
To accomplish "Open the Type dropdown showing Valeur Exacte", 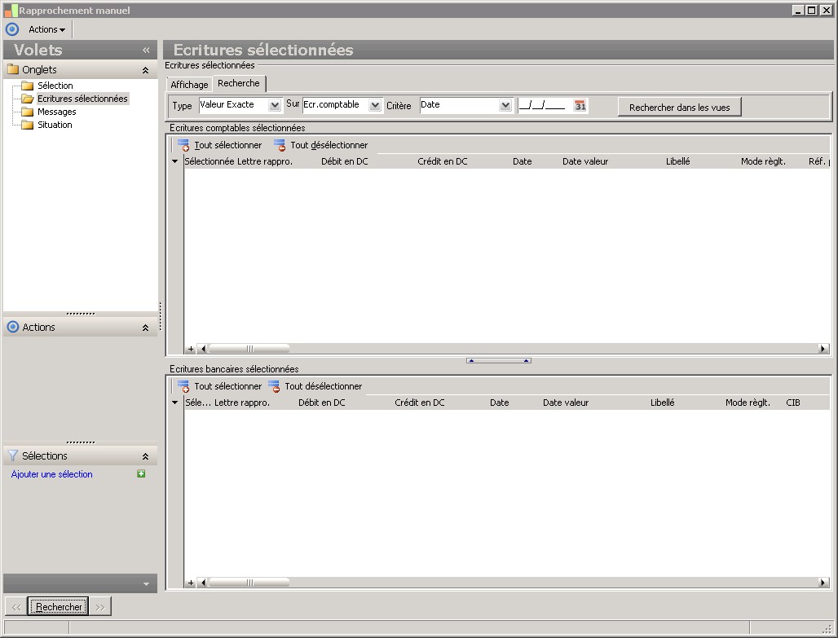I will 274,105.
